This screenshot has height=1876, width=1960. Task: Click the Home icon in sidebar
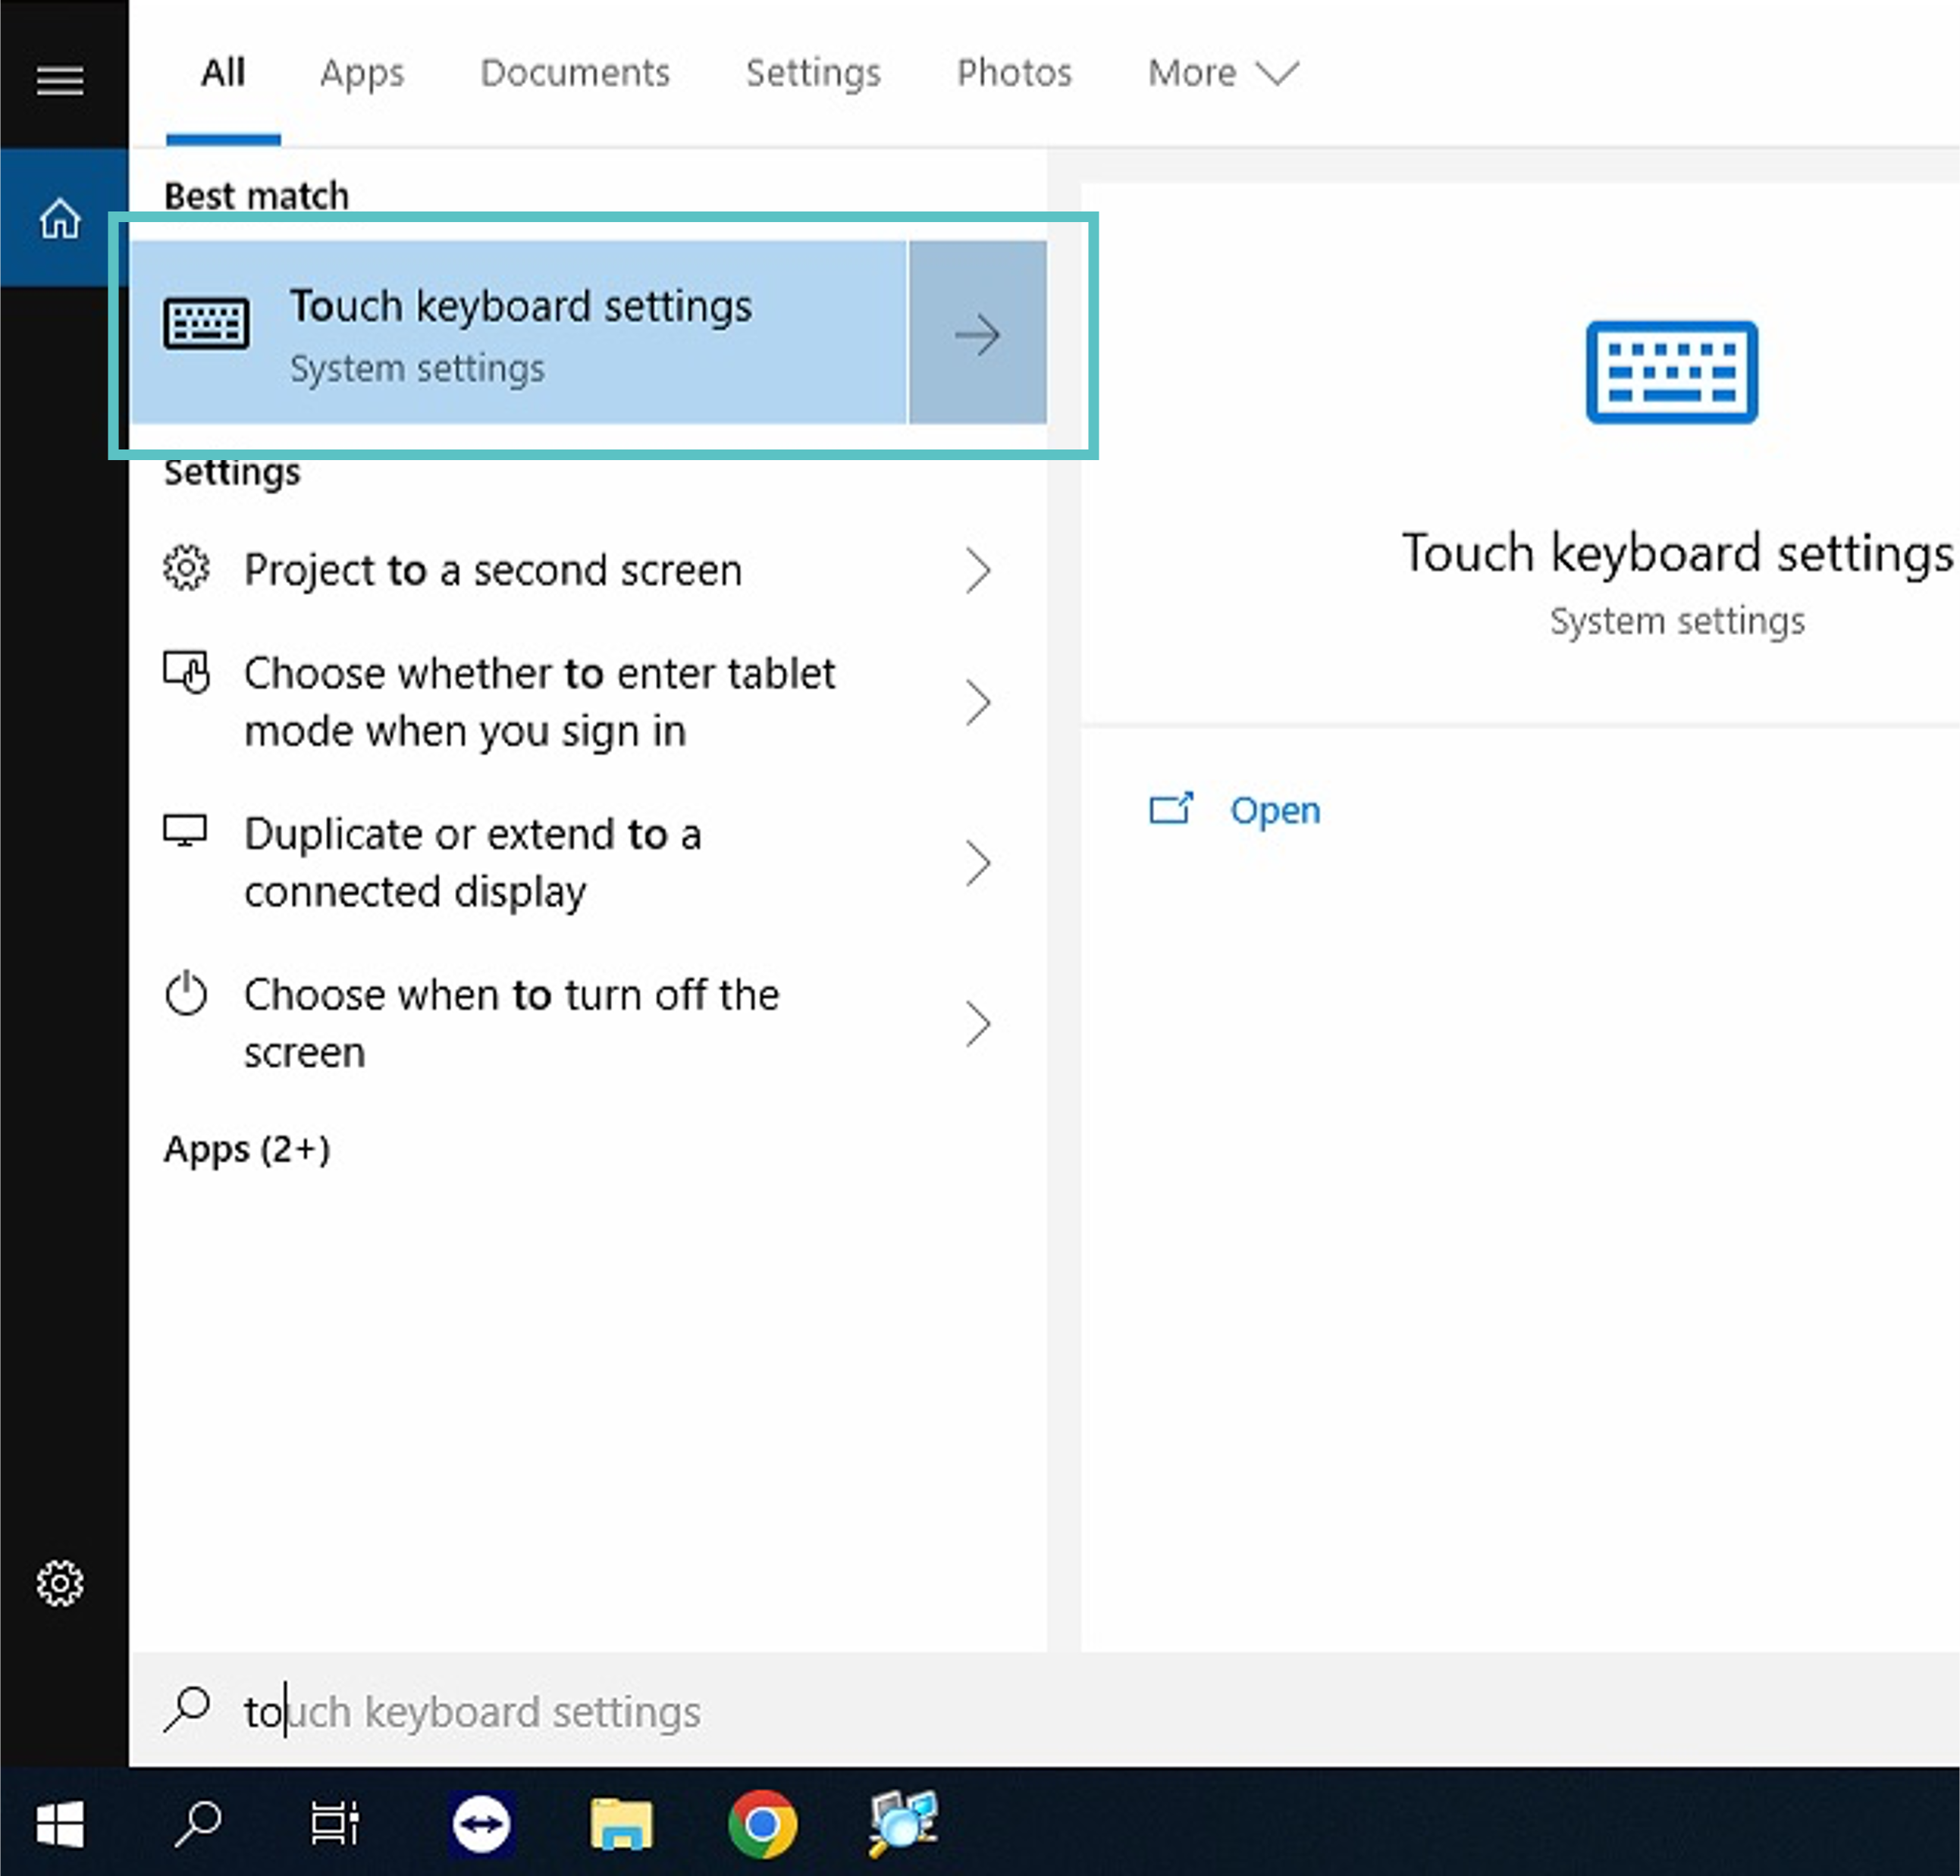(60, 218)
